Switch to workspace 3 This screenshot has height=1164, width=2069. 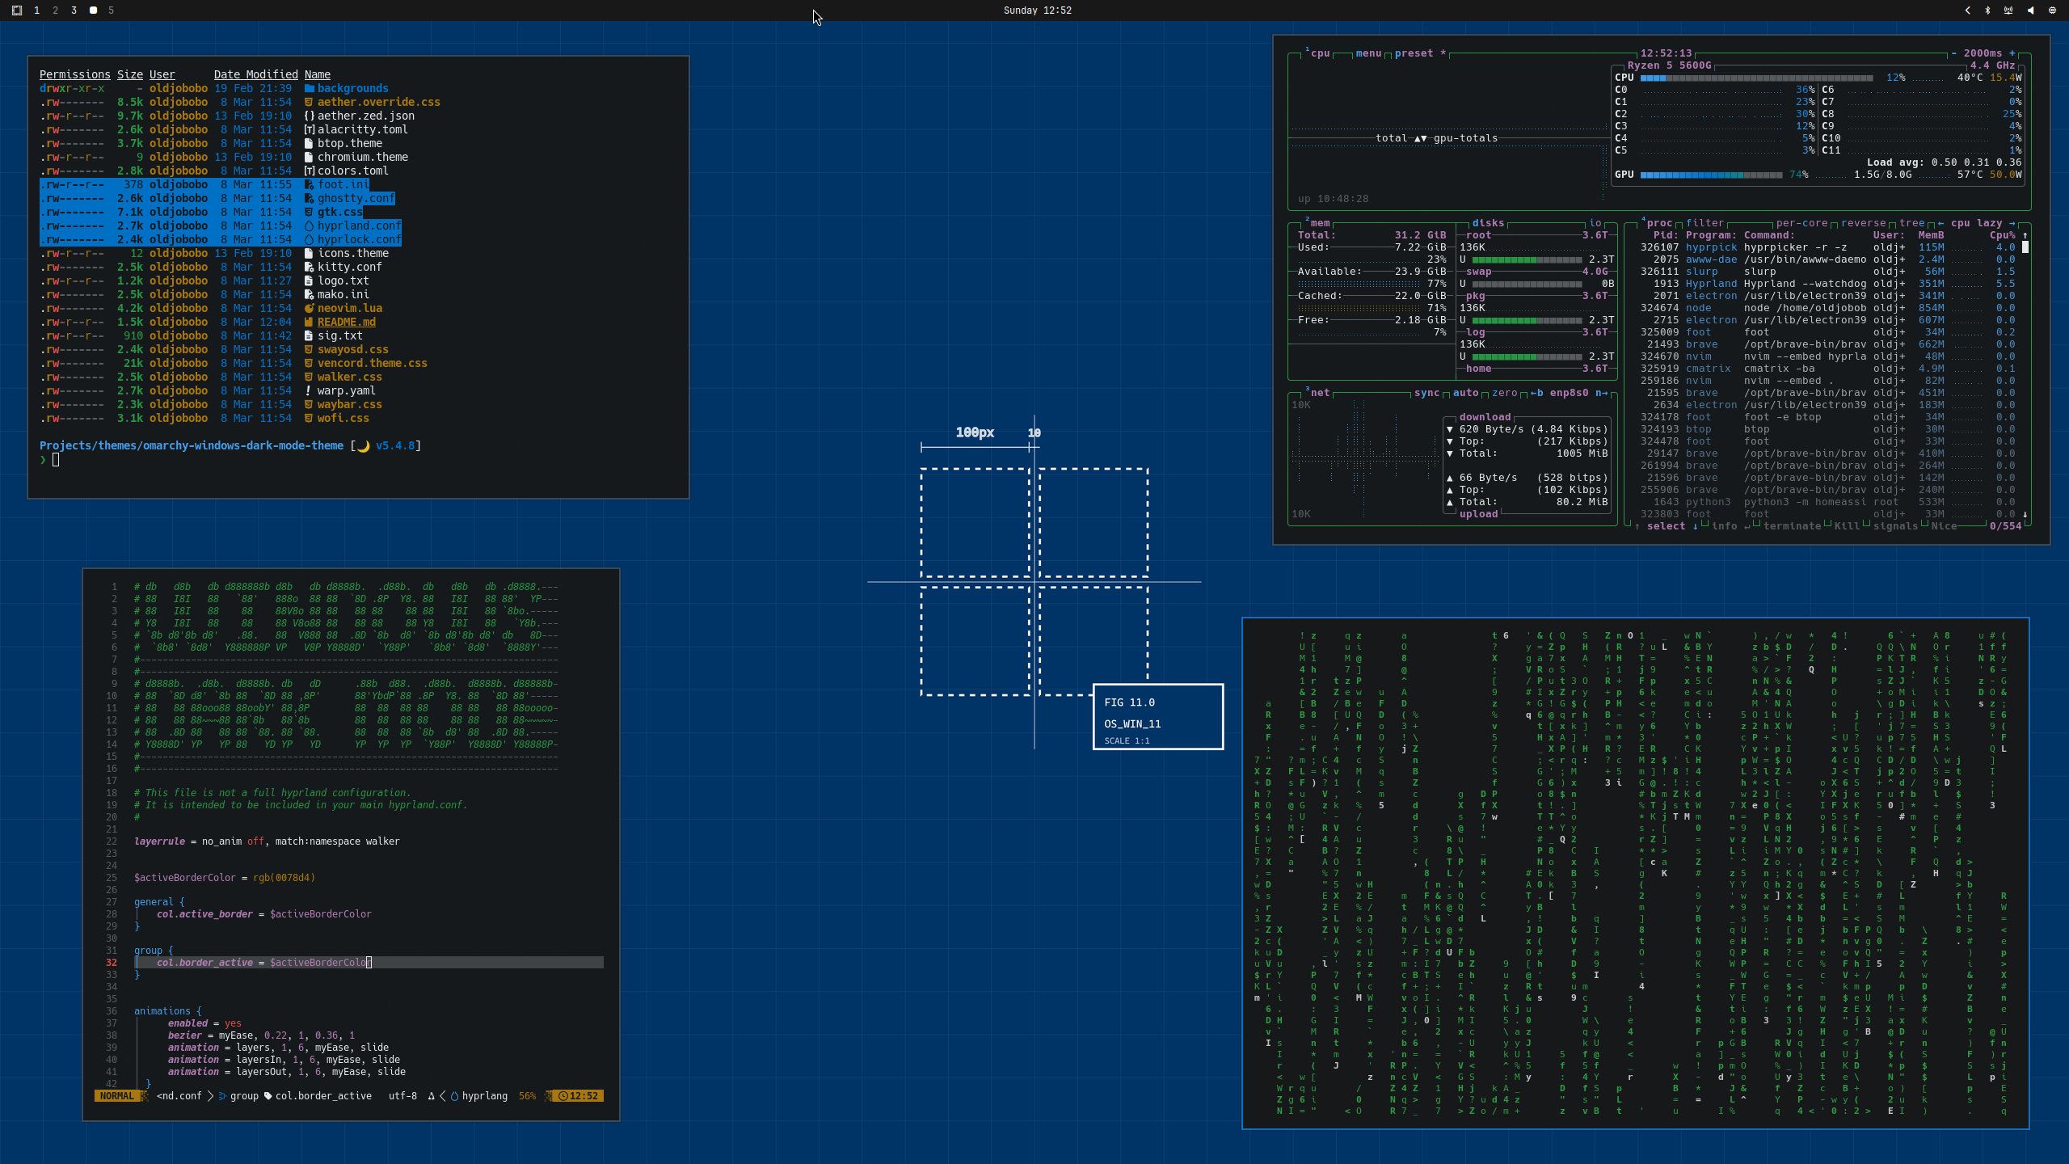pyautogui.click(x=74, y=11)
